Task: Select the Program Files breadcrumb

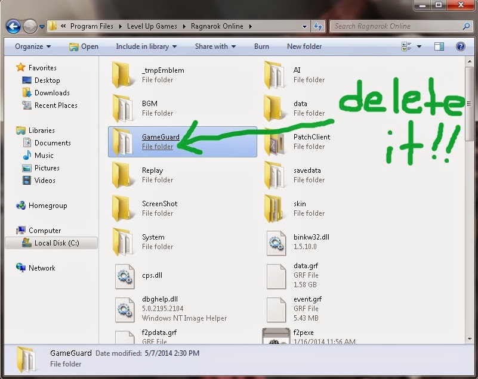Action: pos(91,26)
